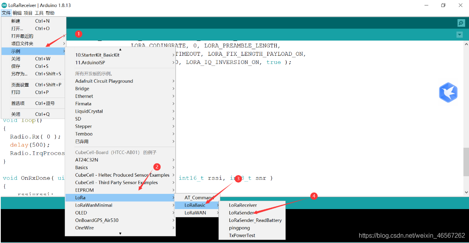The height and width of the screenshot is (243, 469).
Task: Expand the 打开最近的 submenu
Action: pyautogui.click(x=34, y=36)
